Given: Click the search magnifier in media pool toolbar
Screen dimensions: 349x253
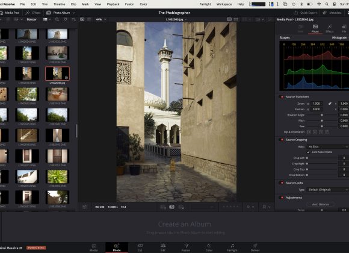Looking at the screenshot, I should coord(57,19).
